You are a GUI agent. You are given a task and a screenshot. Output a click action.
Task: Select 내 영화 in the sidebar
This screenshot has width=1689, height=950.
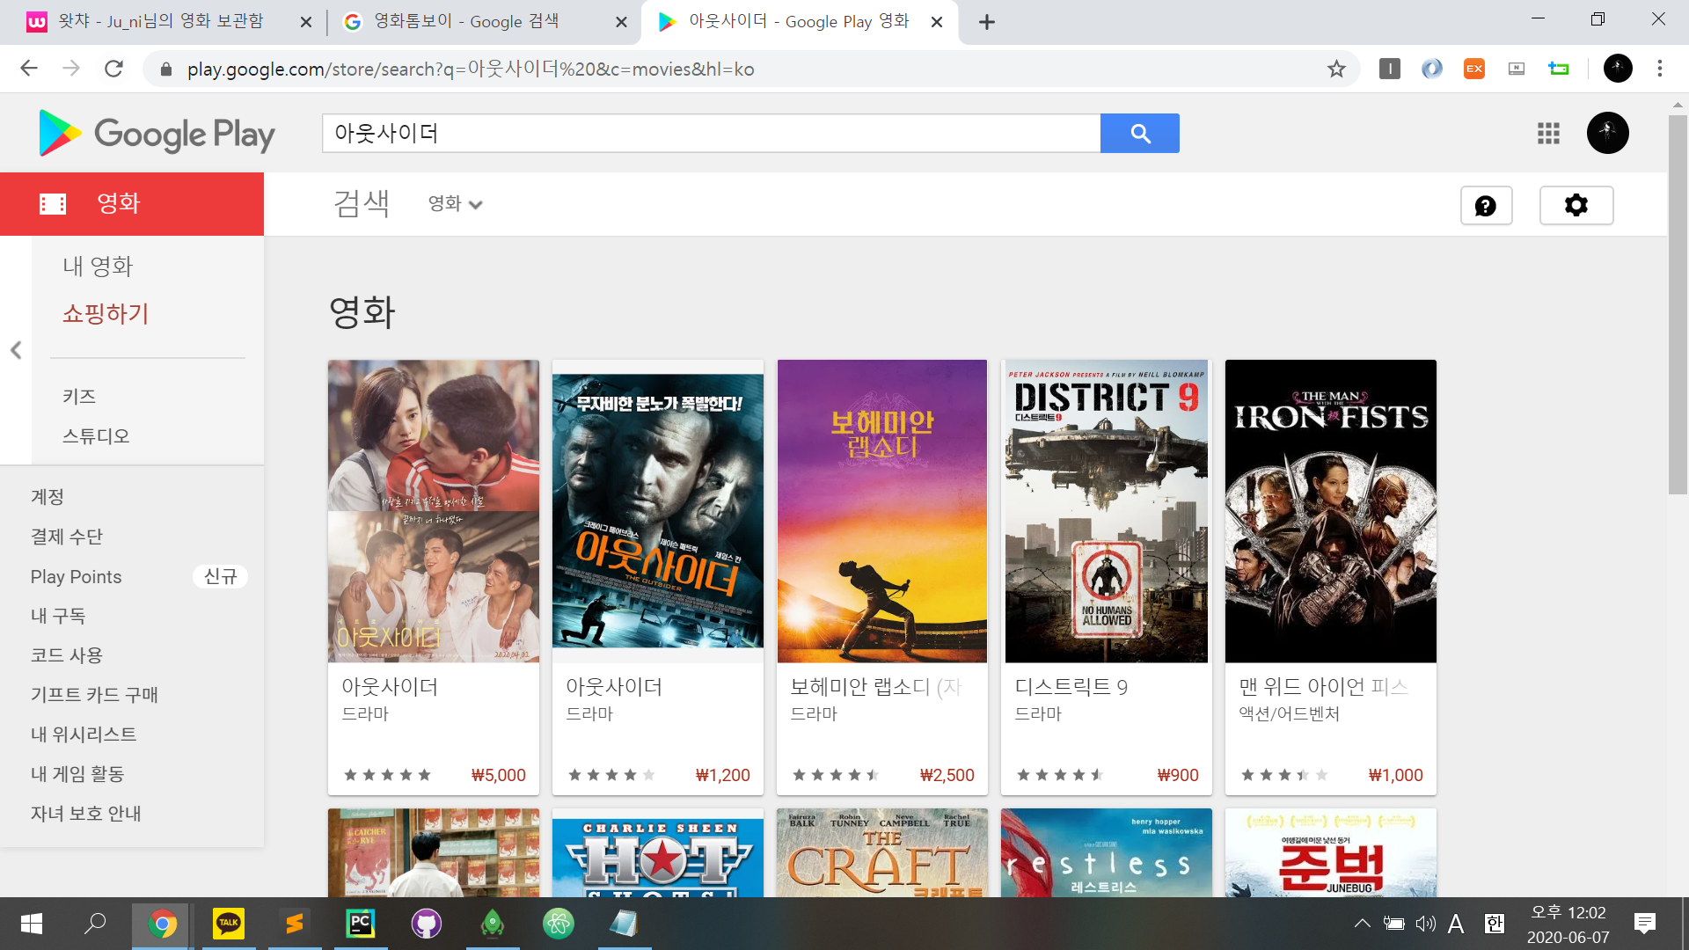coord(98,266)
